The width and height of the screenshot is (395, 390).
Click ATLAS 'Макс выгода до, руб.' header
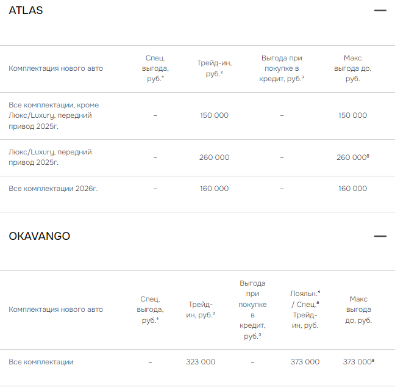point(352,68)
